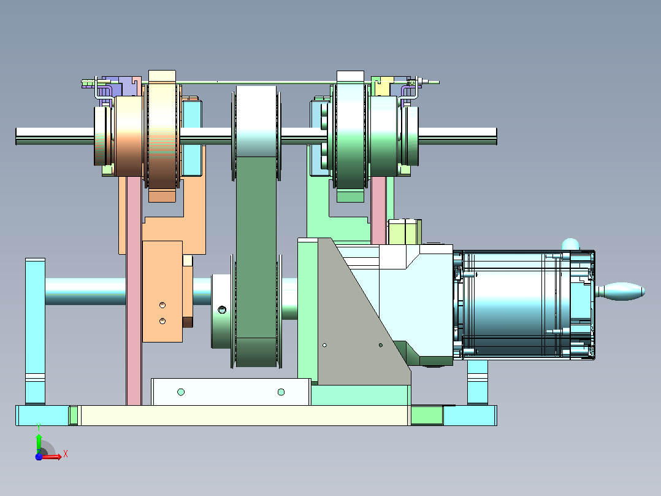Click the green Y axis arrow of the triad
Viewport: 661px width, 496px height.
(x=39, y=443)
